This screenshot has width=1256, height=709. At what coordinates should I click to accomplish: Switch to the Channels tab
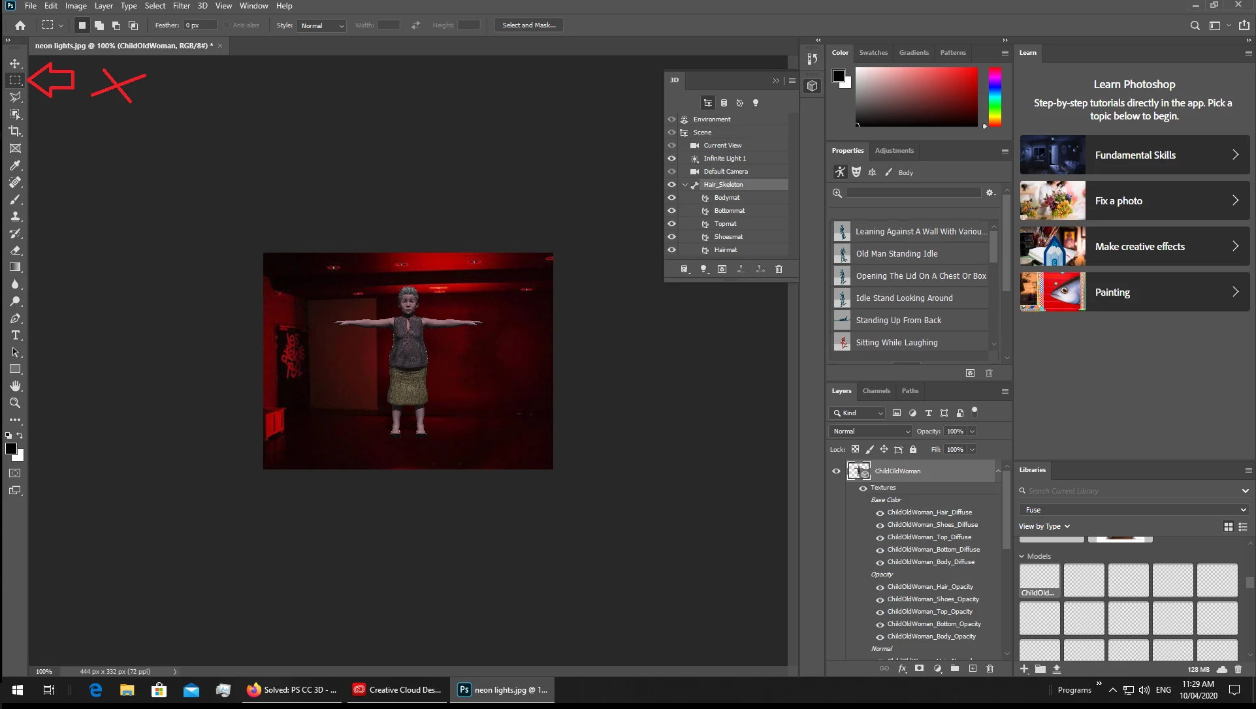876,391
